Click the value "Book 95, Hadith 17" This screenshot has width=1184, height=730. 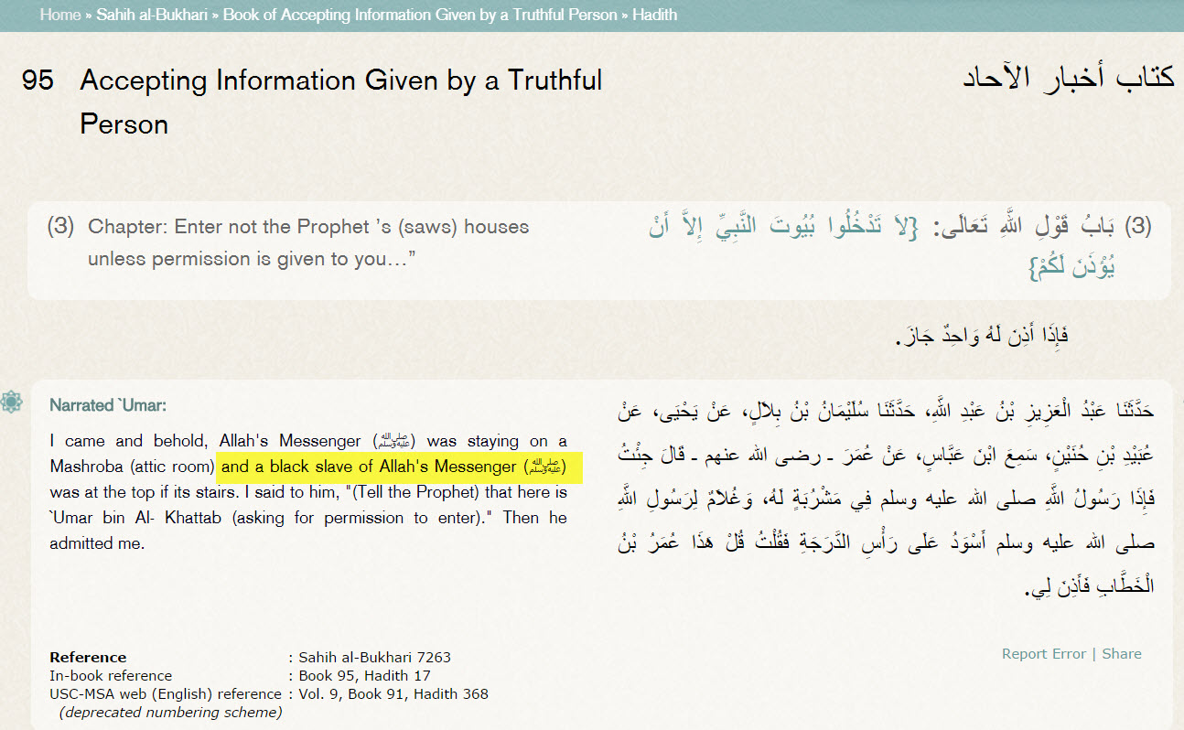[x=364, y=676]
